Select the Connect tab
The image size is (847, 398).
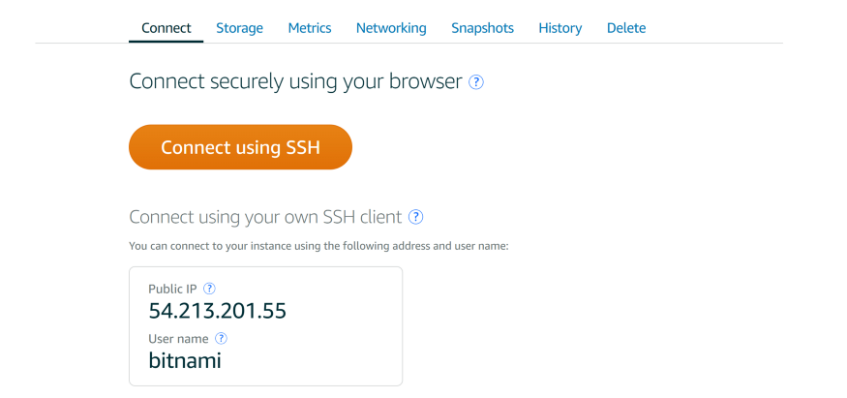166,28
